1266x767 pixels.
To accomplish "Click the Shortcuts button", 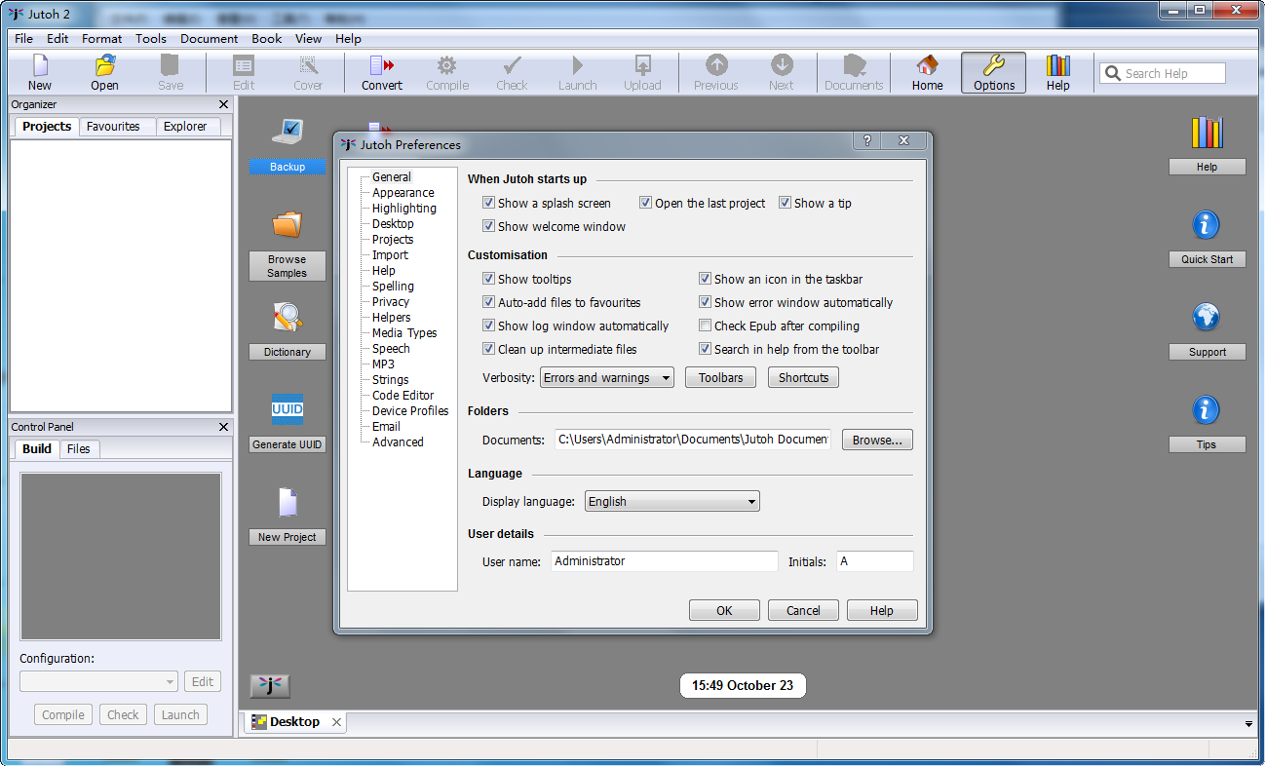I will 803,378.
